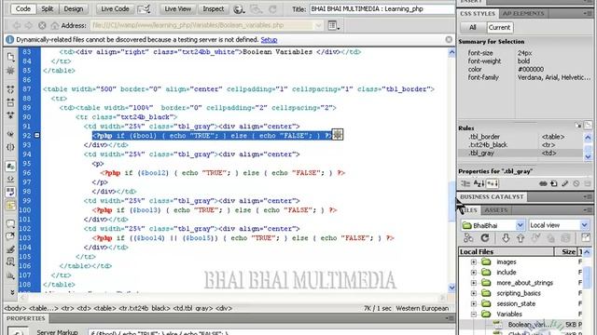The width and height of the screenshot is (597, 335).
Task: Click the document Title input field
Action: tap(382, 8)
